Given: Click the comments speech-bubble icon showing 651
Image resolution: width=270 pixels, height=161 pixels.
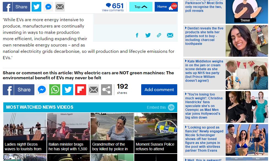Looking at the screenshot, I should click(108, 5).
